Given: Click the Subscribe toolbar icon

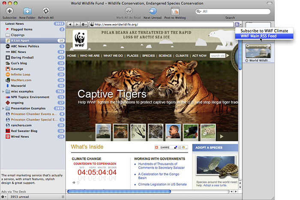Looking at the screenshot, I should tap(9, 11).
